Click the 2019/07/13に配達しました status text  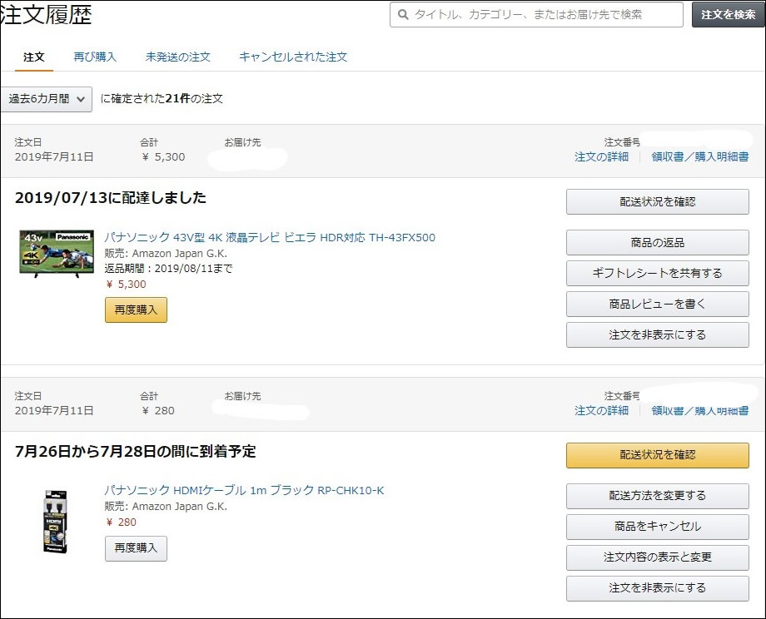tap(111, 198)
